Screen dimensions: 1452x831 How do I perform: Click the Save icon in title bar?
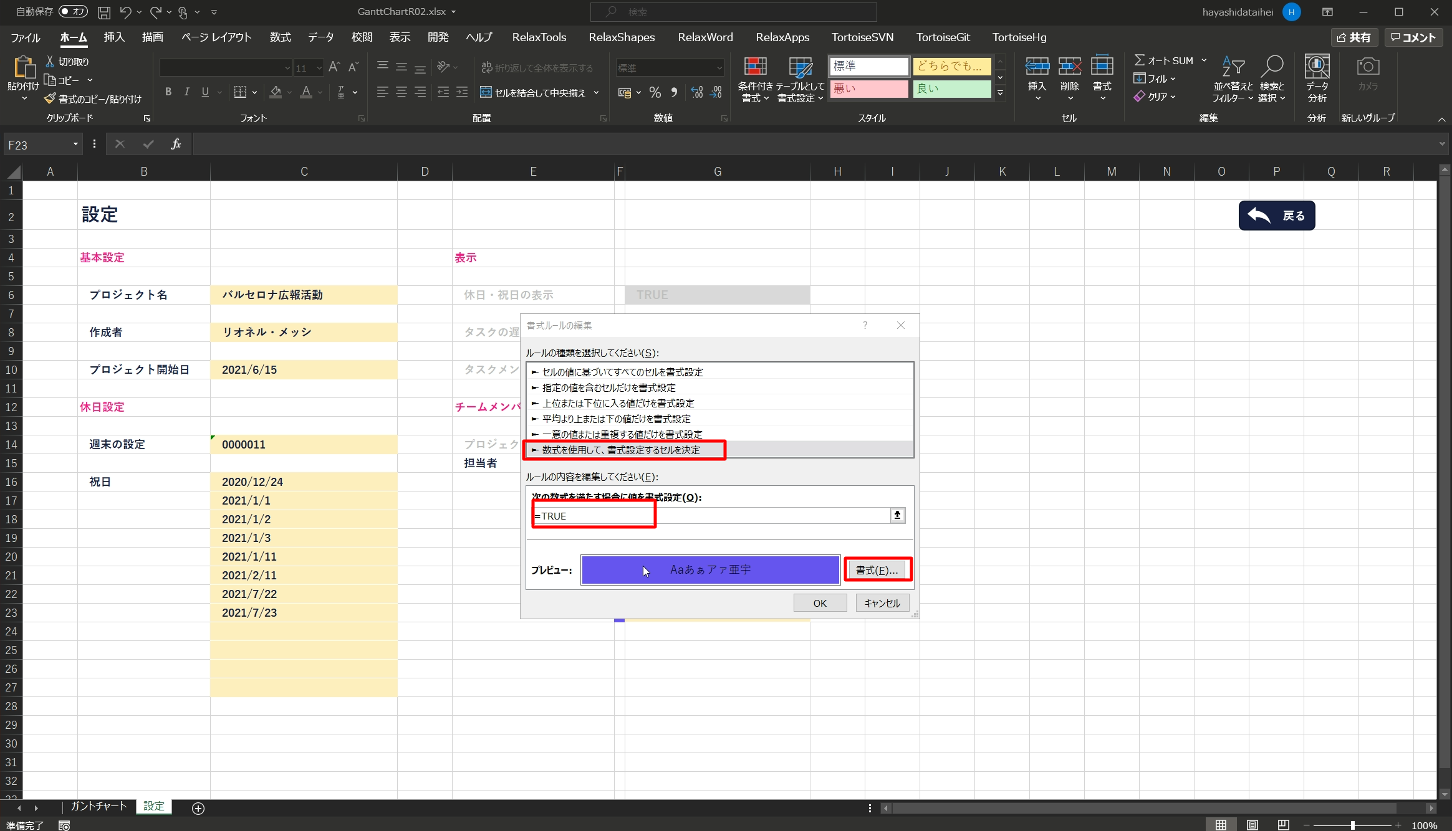pos(104,12)
